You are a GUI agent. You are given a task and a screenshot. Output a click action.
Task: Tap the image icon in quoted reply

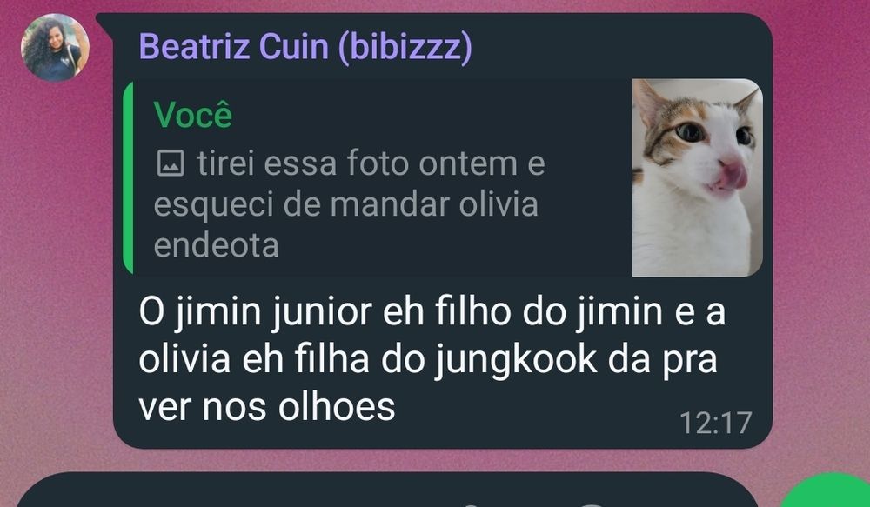[171, 163]
